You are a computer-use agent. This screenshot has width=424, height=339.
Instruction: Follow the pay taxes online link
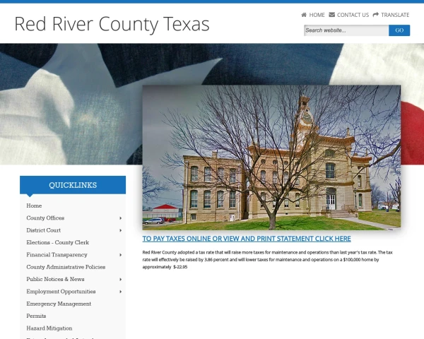pos(247,239)
